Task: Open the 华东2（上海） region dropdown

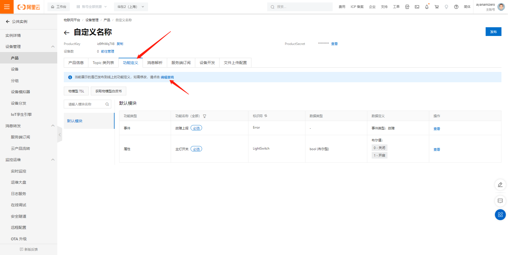Action: tap(131, 7)
